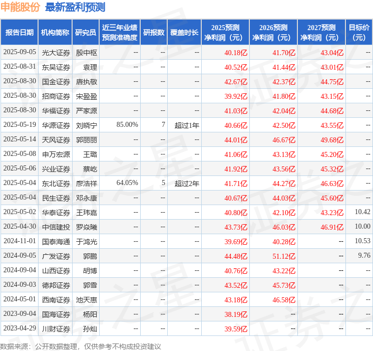Click analyst name 胡博
The image size is (373, 351).
tap(90, 271)
